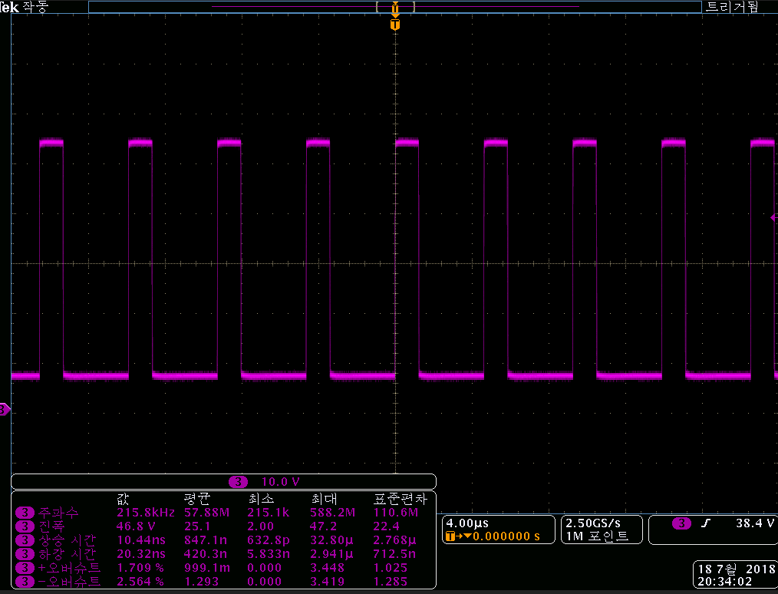
Task: Click the Tek 작동 run status
Action: (x=24, y=7)
